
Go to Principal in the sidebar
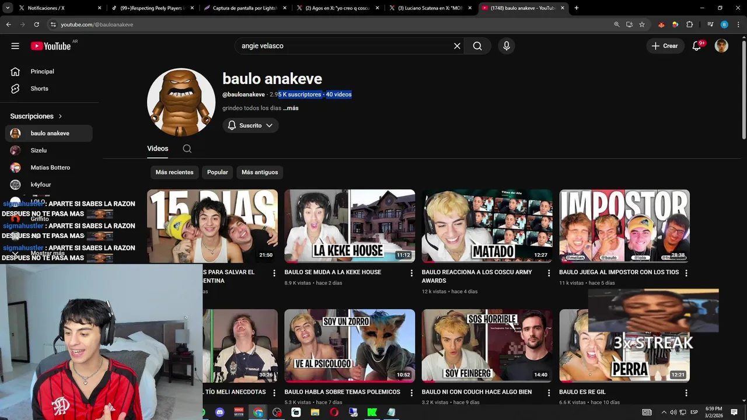(49, 72)
